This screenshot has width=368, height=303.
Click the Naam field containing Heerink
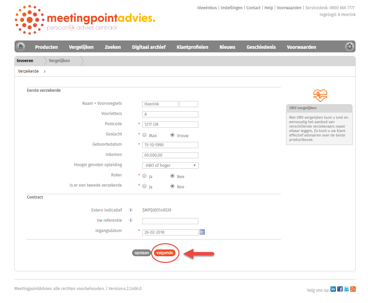[160, 104]
